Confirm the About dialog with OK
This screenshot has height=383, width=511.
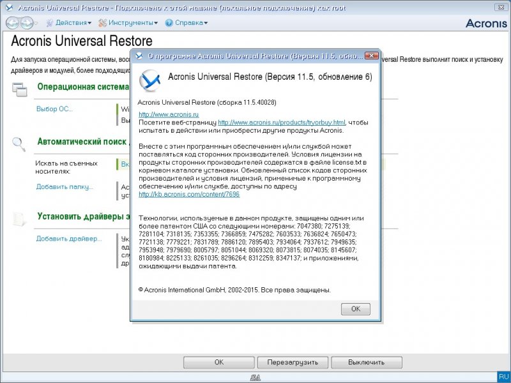(356, 309)
